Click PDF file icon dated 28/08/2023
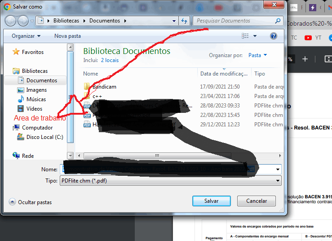The height and width of the screenshot is (241, 332). click(87, 105)
